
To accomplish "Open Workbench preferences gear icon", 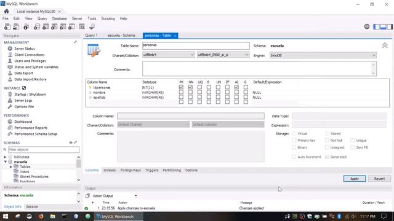I will [367, 26].
